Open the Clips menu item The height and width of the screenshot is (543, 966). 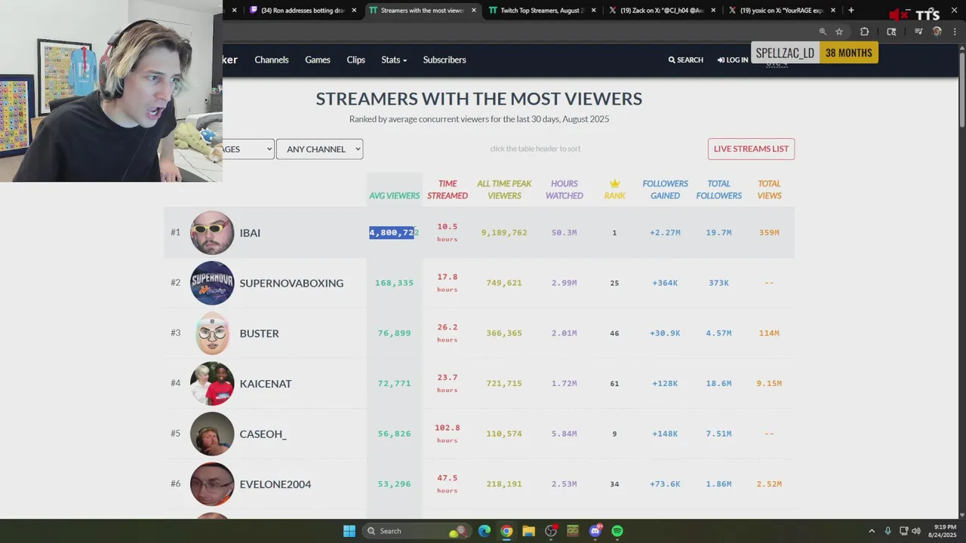coord(355,60)
